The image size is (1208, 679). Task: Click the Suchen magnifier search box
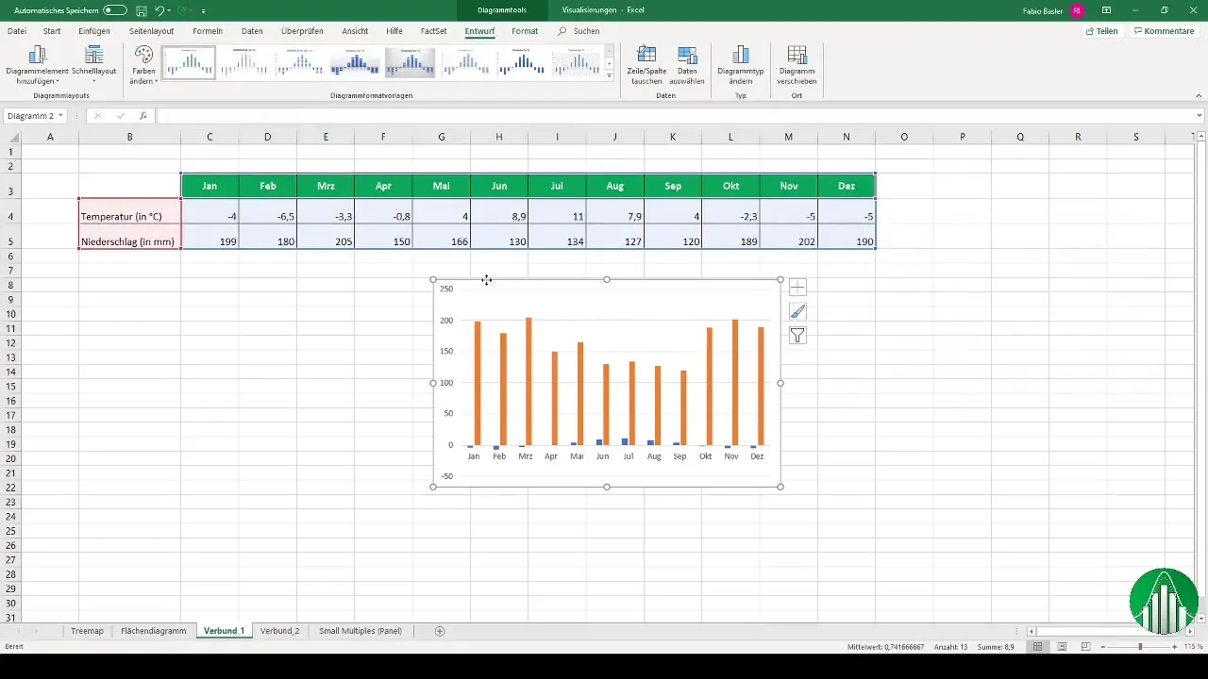tap(579, 31)
